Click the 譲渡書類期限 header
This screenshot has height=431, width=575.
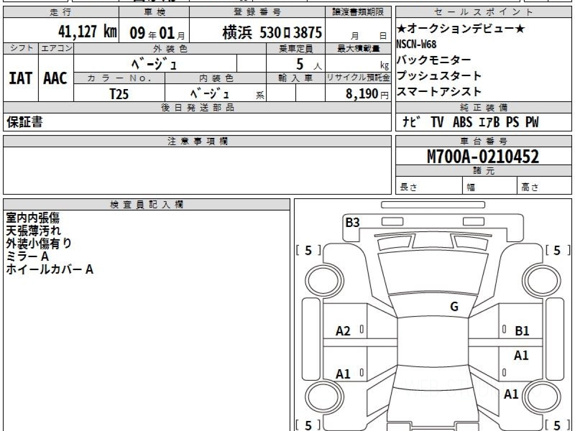[x=358, y=12]
